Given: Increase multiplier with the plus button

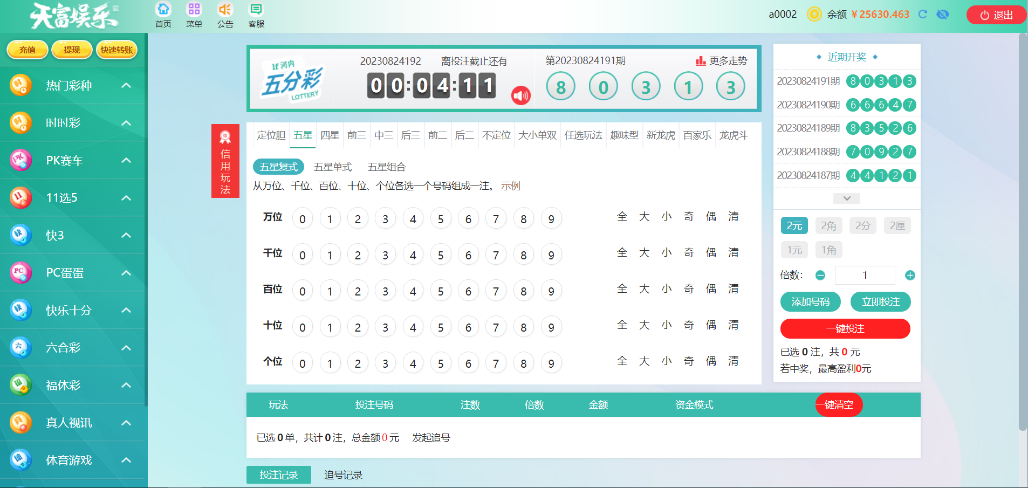Looking at the screenshot, I should 910,276.
